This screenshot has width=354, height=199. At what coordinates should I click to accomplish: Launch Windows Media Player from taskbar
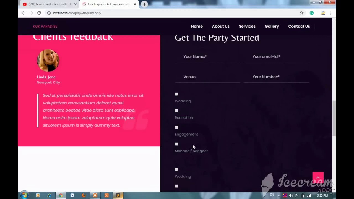[x=38, y=195]
